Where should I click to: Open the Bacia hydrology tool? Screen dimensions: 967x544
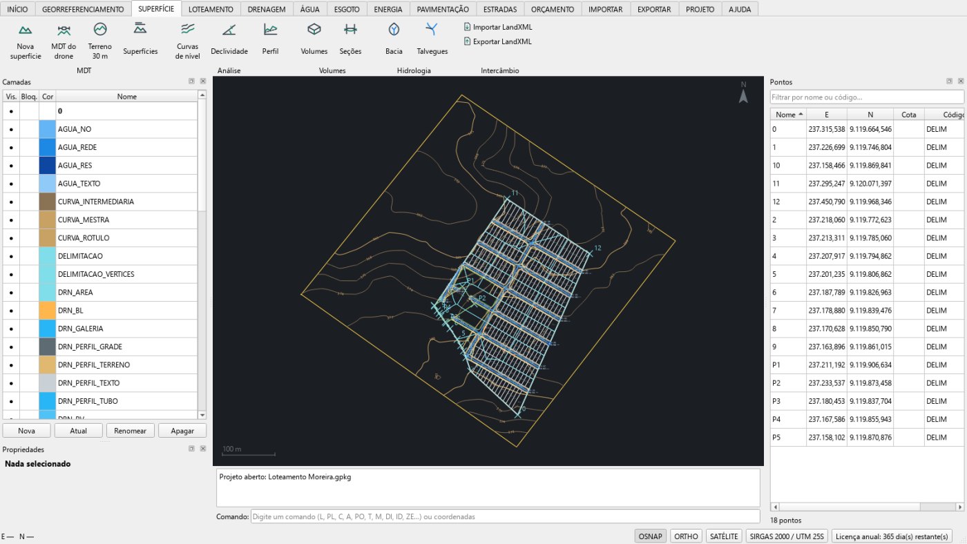coord(394,41)
